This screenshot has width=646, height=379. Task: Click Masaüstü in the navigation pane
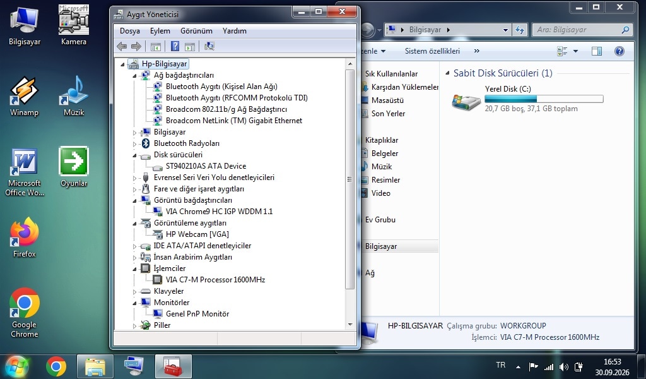click(x=387, y=100)
